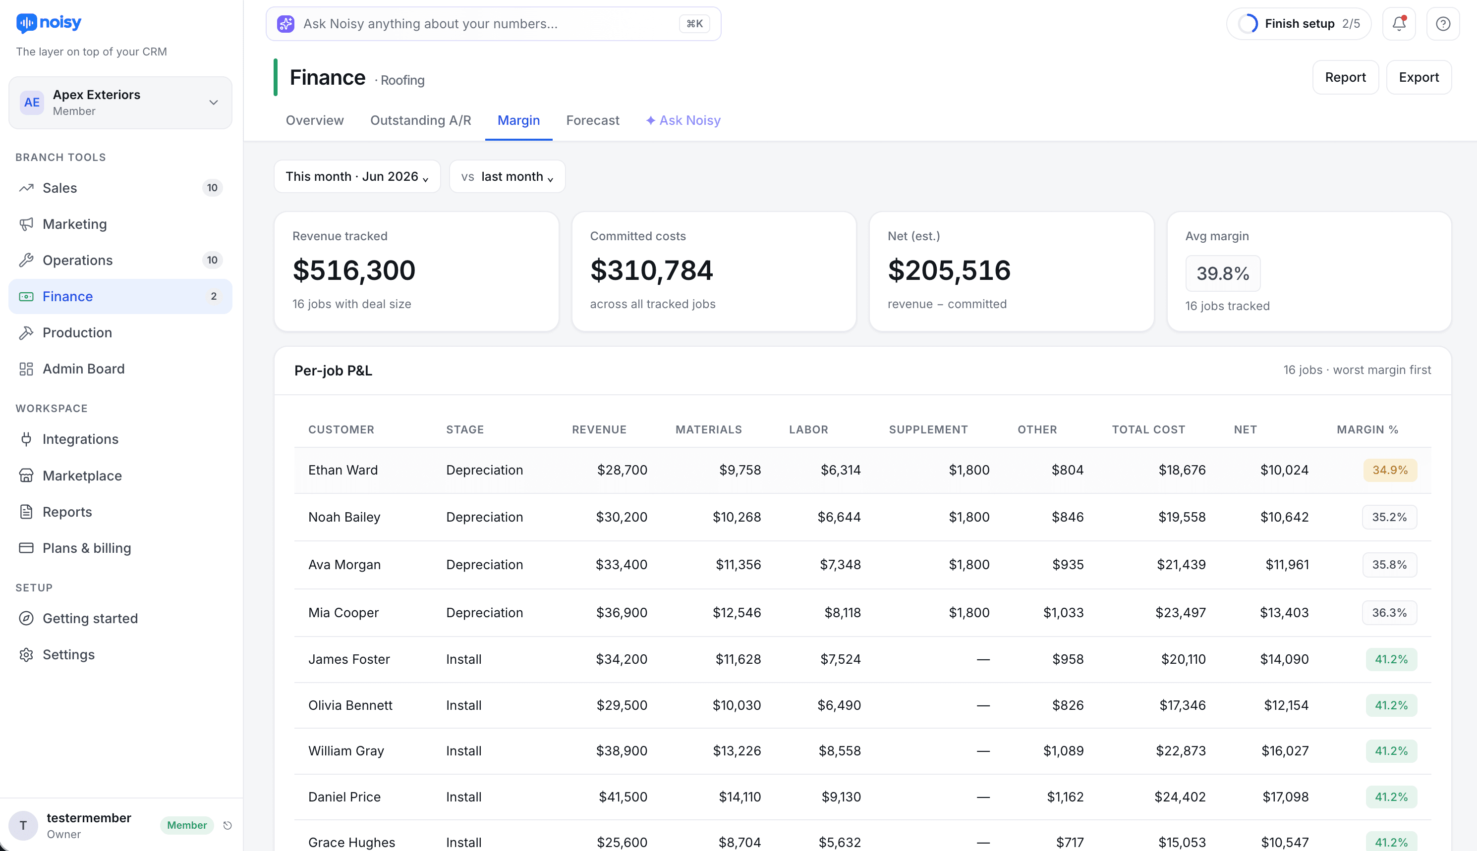Click the Getting started compass icon

tap(26, 618)
